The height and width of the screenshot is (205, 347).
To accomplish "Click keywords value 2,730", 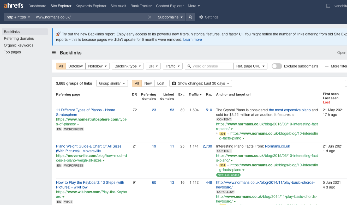I will click(207, 146).
